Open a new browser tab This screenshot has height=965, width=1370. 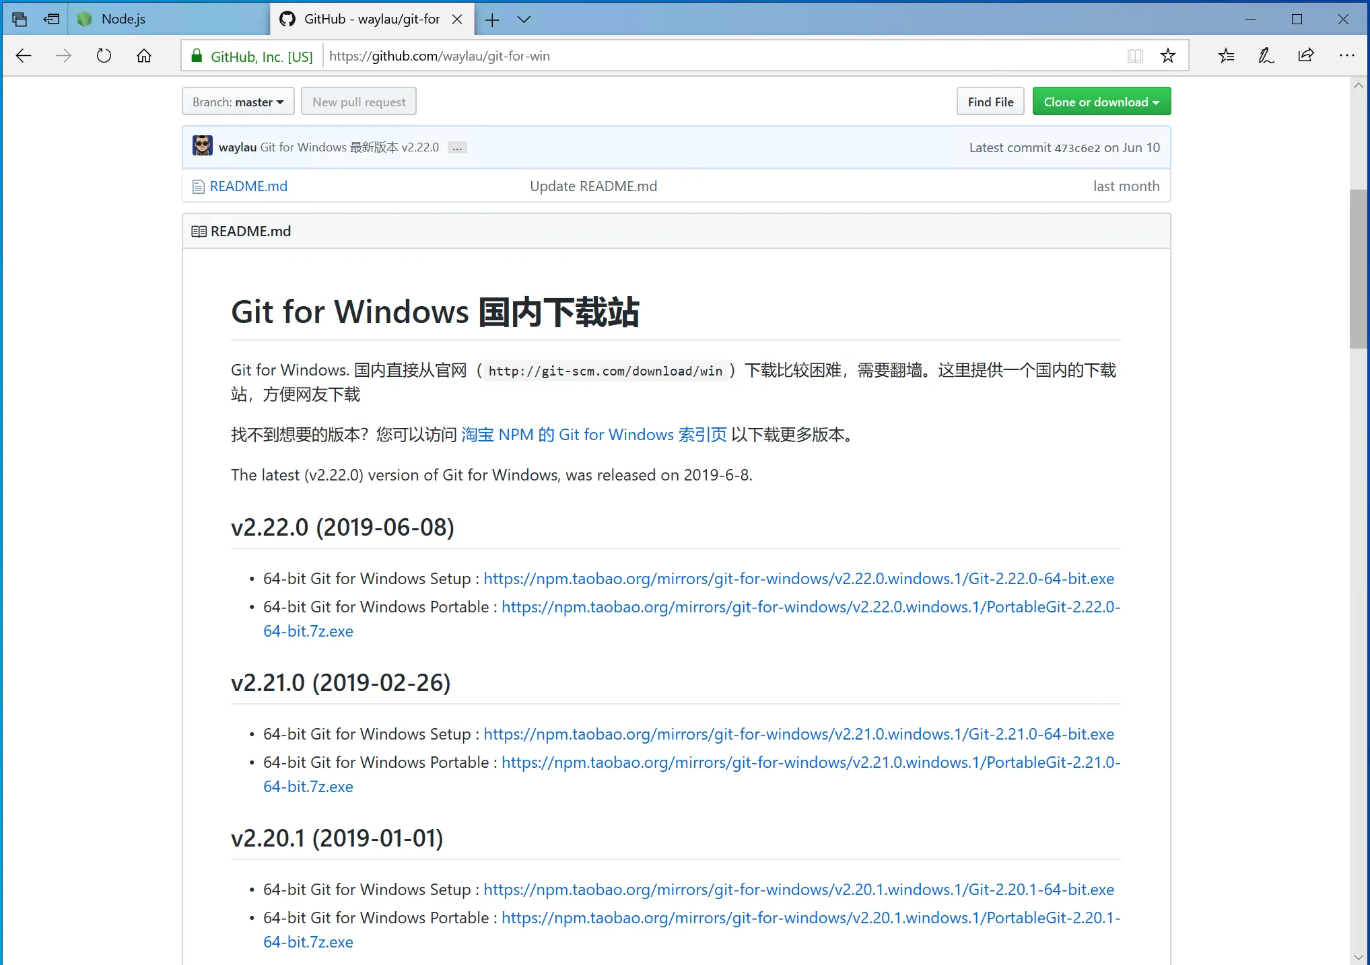pyautogui.click(x=492, y=20)
